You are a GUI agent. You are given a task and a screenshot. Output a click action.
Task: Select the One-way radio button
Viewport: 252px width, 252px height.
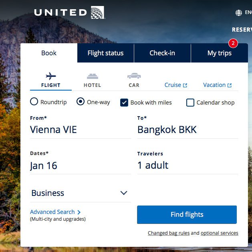[81, 102]
